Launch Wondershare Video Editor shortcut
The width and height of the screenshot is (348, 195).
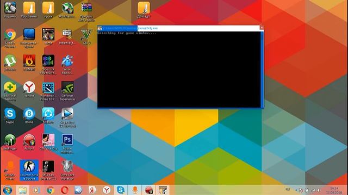tap(48, 91)
